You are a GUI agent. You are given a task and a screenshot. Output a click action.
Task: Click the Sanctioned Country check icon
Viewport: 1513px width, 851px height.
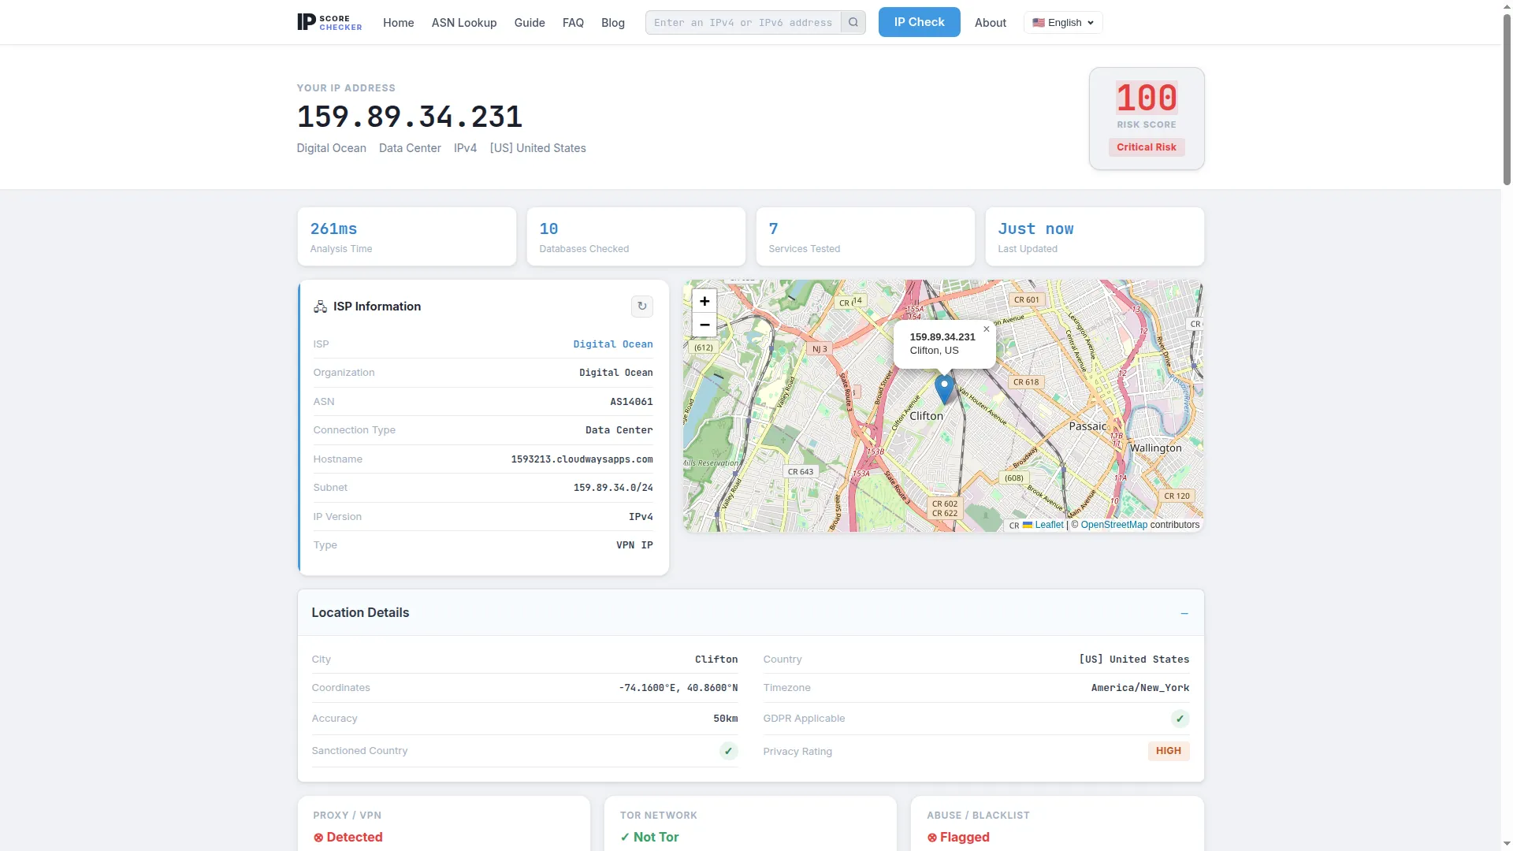[729, 751]
